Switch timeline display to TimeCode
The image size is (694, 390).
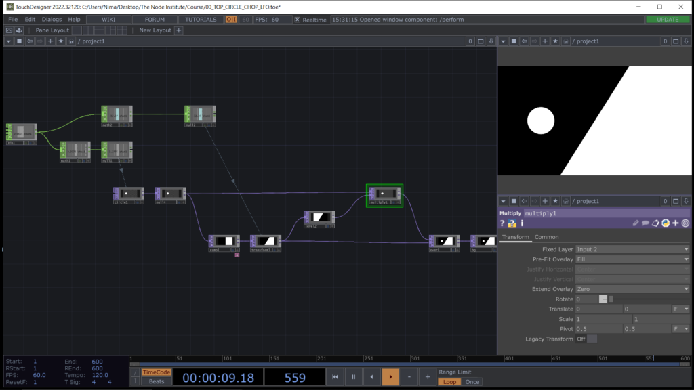click(x=157, y=372)
